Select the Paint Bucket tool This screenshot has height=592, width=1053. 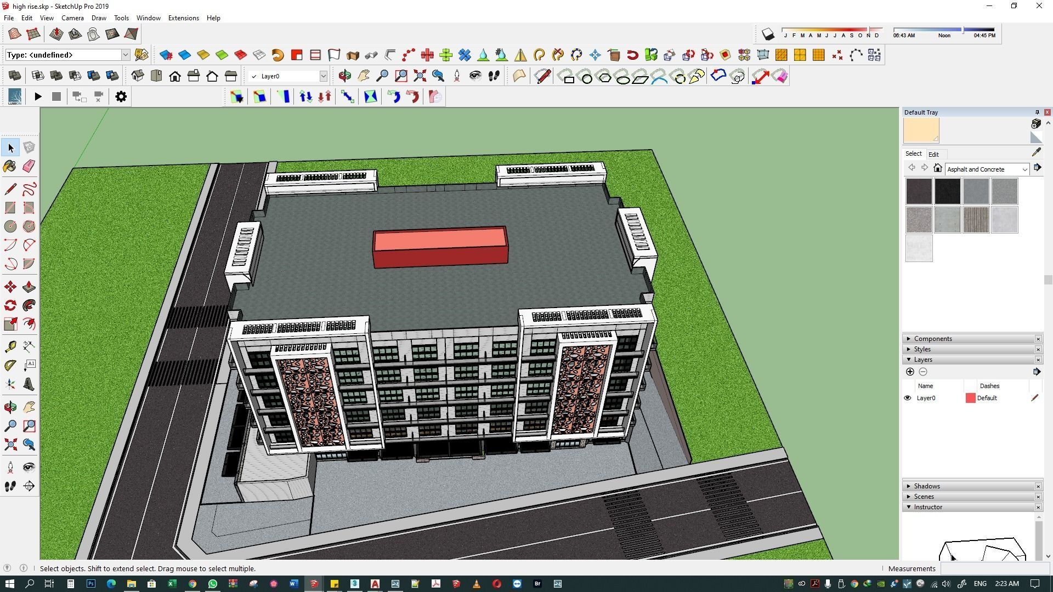tap(10, 166)
